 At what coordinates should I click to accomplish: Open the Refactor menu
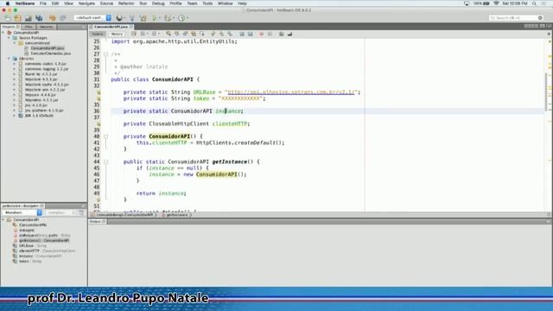pyautogui.click(x=126, y=3)
